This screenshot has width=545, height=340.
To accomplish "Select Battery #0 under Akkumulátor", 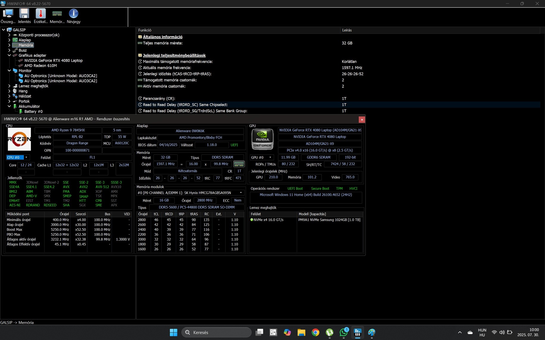I will coord(34,111).
